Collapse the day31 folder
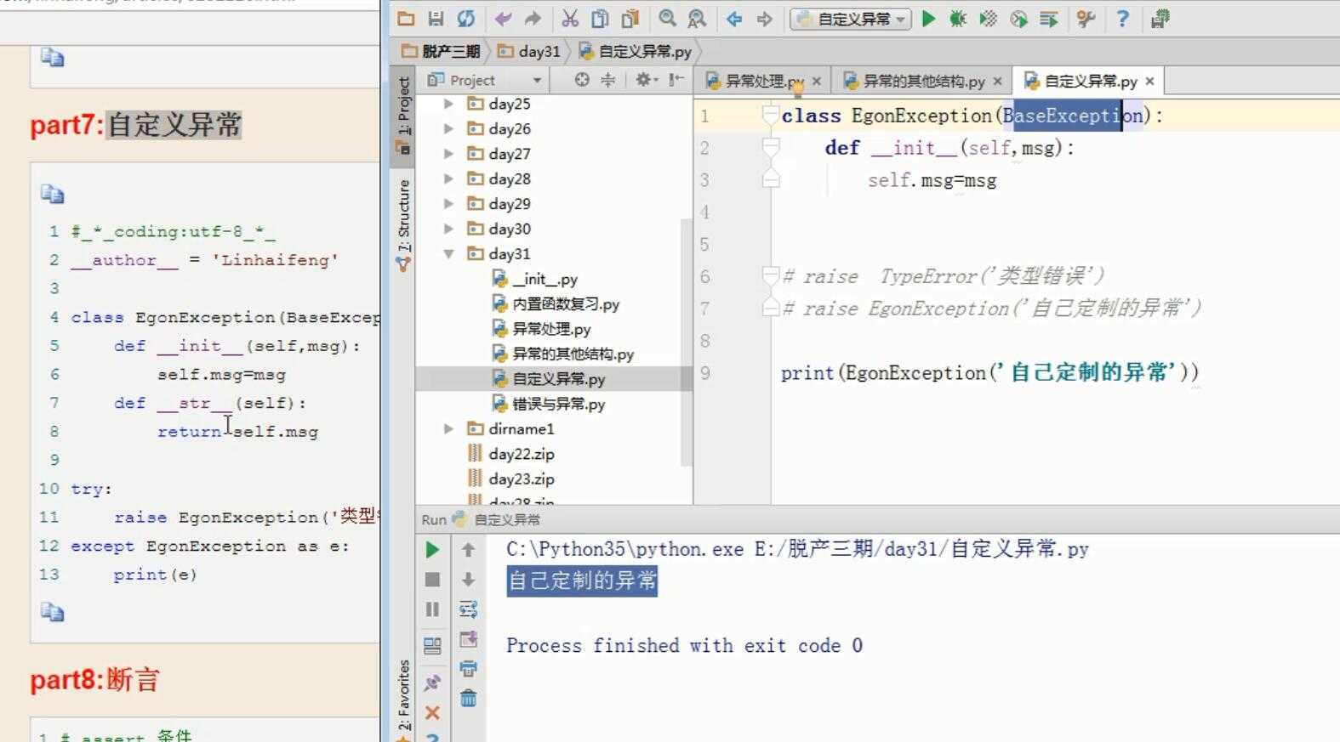 point(448,253)
